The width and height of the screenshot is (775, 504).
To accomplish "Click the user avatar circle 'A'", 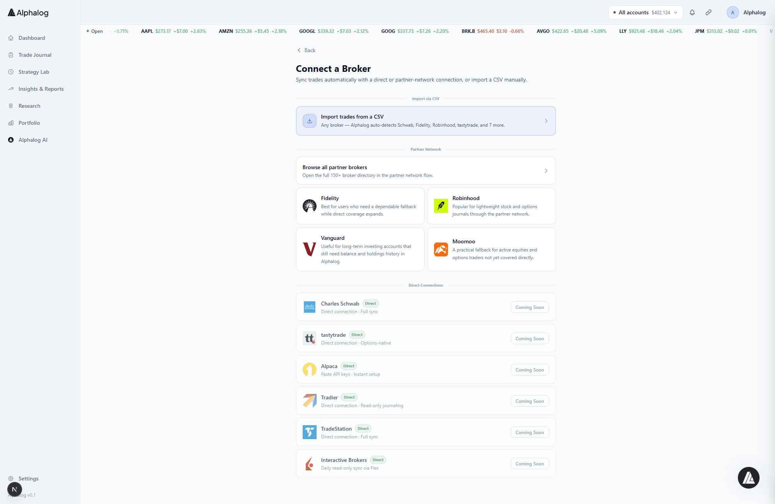I will click(x=732, y=12).
